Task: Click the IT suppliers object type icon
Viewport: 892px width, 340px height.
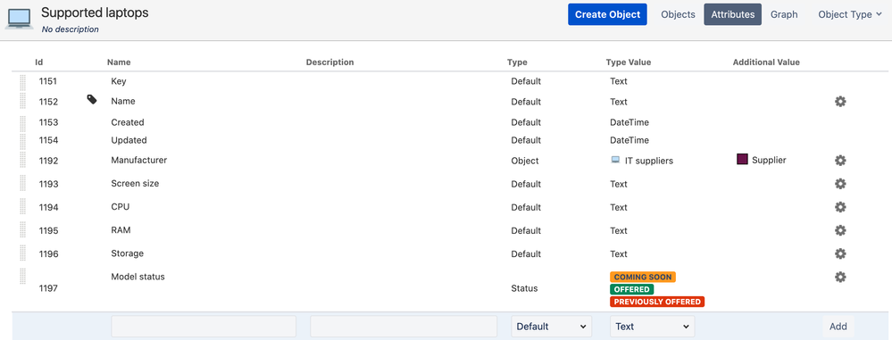Action: (615, 160)
